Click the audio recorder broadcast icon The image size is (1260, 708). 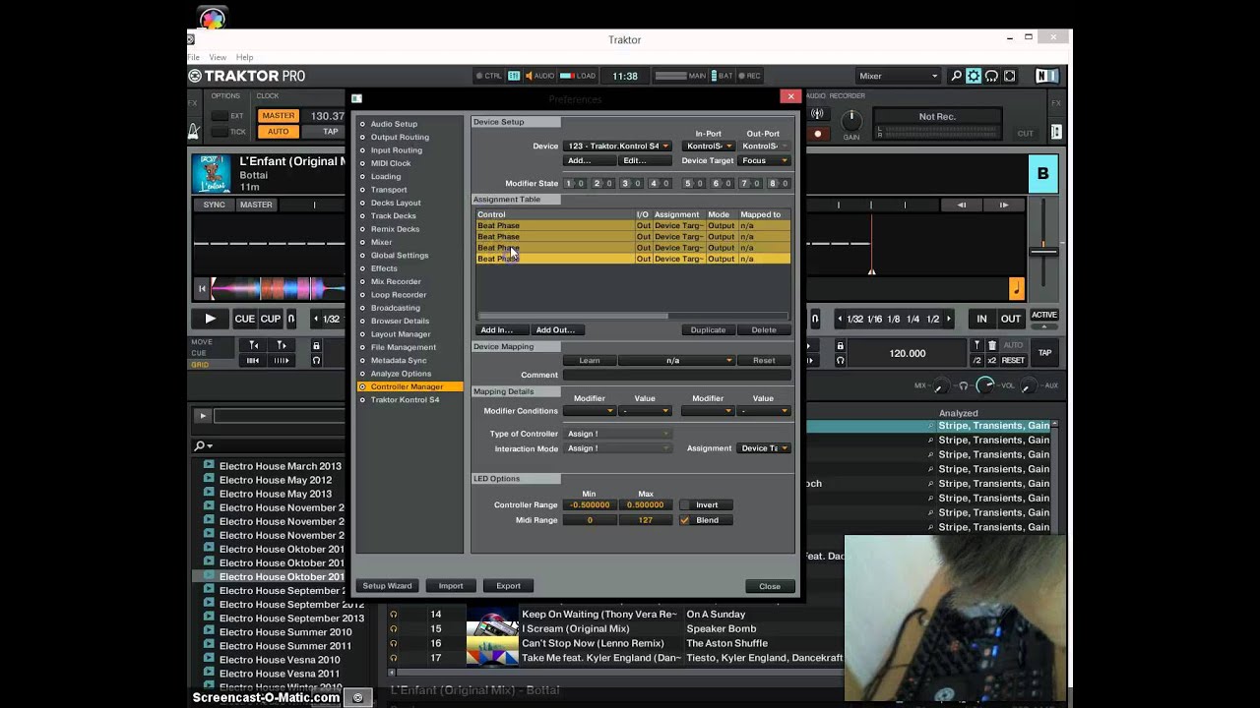click(x=817, y=114)
